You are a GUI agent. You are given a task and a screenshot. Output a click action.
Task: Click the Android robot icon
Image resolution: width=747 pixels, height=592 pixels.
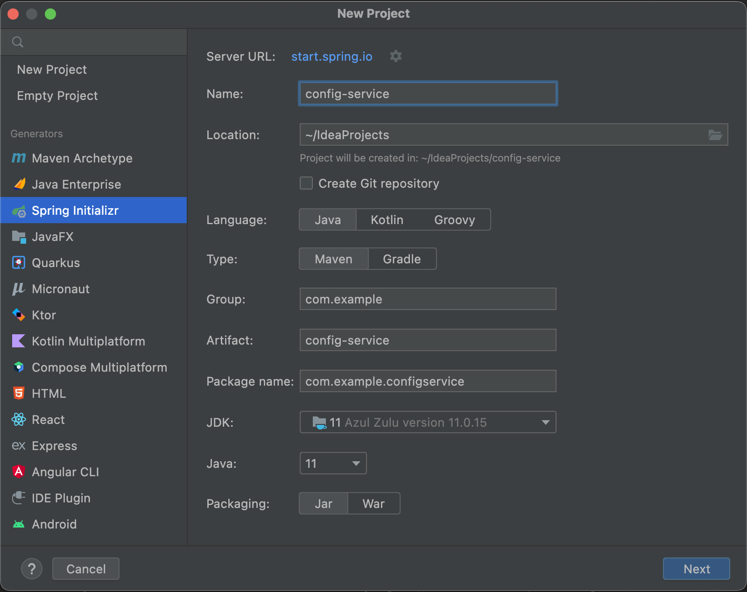pos(19,524)
